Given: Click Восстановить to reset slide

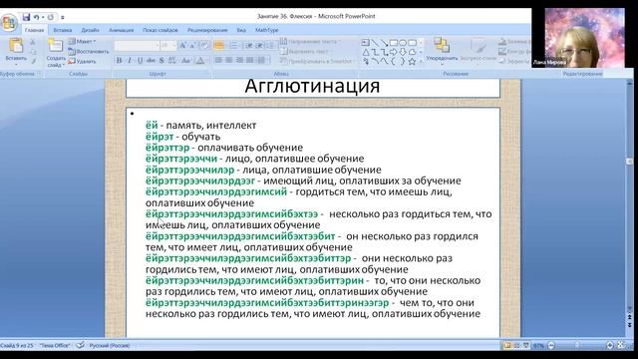Looking at the screenshot, I should pos(89,52).
